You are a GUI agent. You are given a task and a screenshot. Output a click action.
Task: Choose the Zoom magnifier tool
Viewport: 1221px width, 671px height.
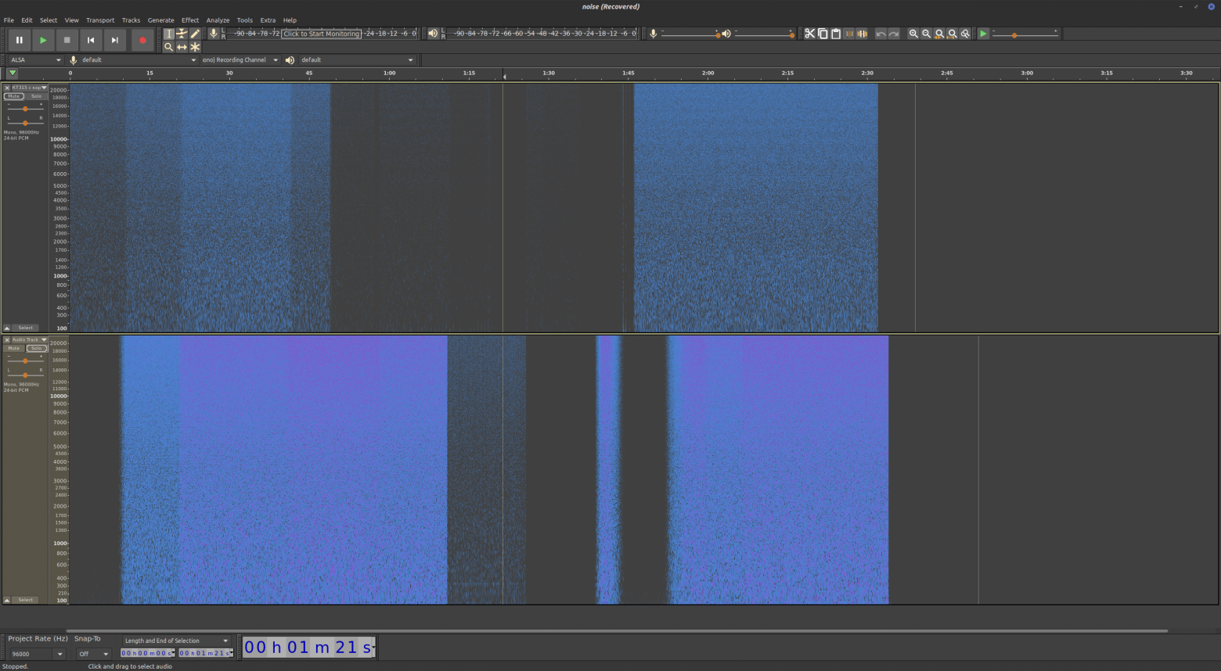[x=168, y=47]
